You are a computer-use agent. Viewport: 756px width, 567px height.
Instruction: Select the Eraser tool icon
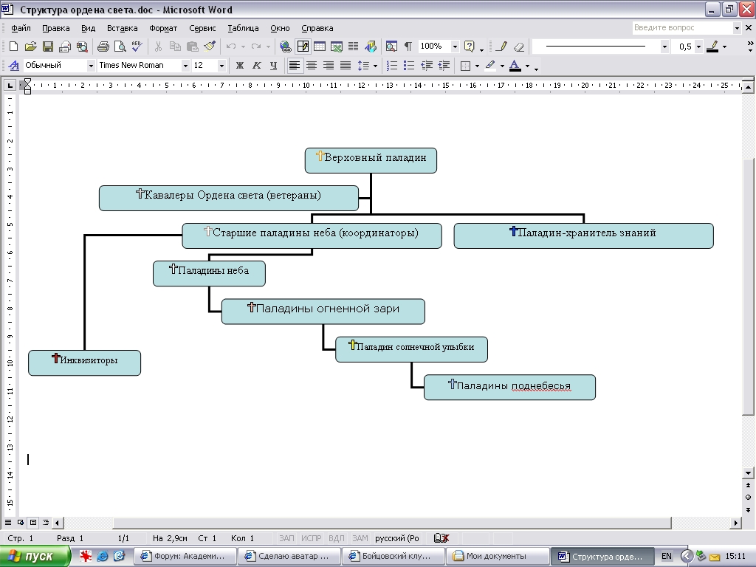coord(519,47)
